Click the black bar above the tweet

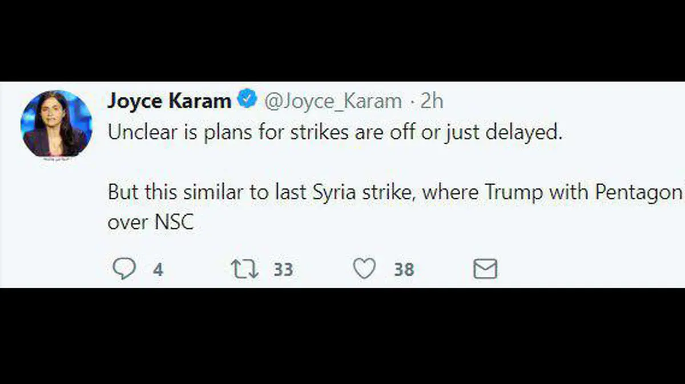(342, 40)
